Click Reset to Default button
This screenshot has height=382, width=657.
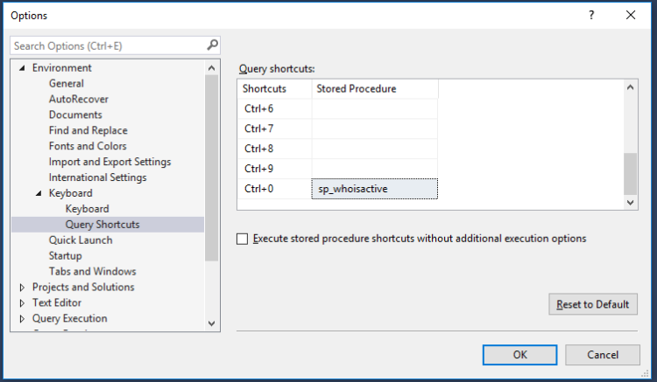tap(593, 304)
